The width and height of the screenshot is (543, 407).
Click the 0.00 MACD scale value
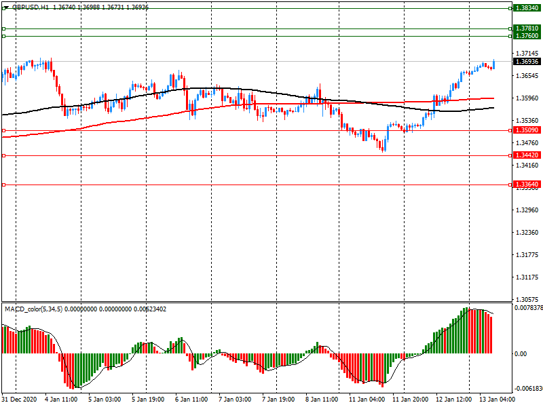pyautogui.click(x=520, y=354)
